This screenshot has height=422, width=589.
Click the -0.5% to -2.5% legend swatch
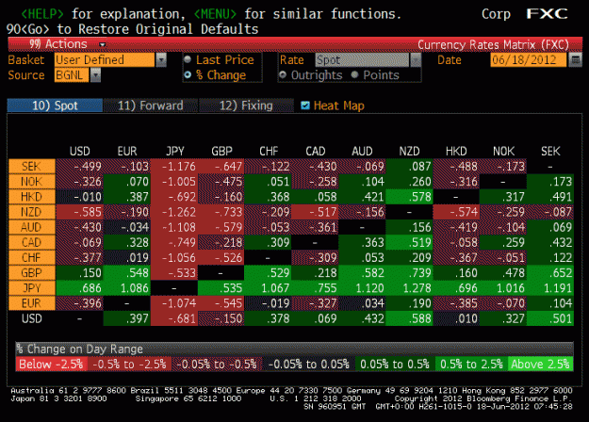[x=129, y=364]
